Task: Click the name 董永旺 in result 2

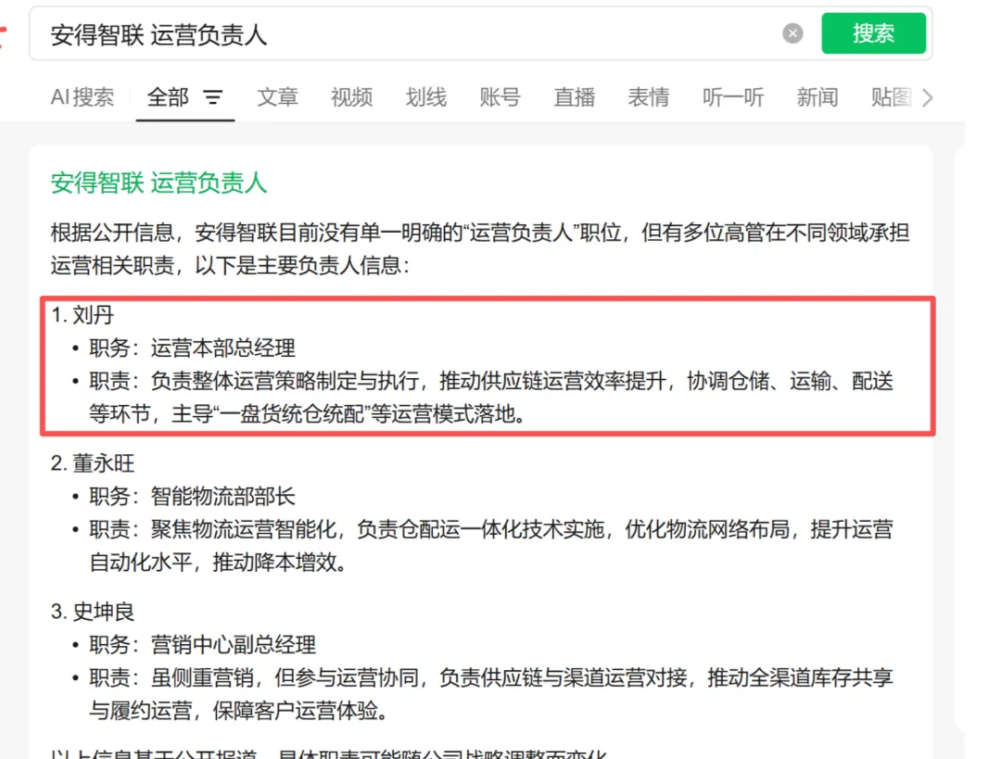Action: (104, 462)
